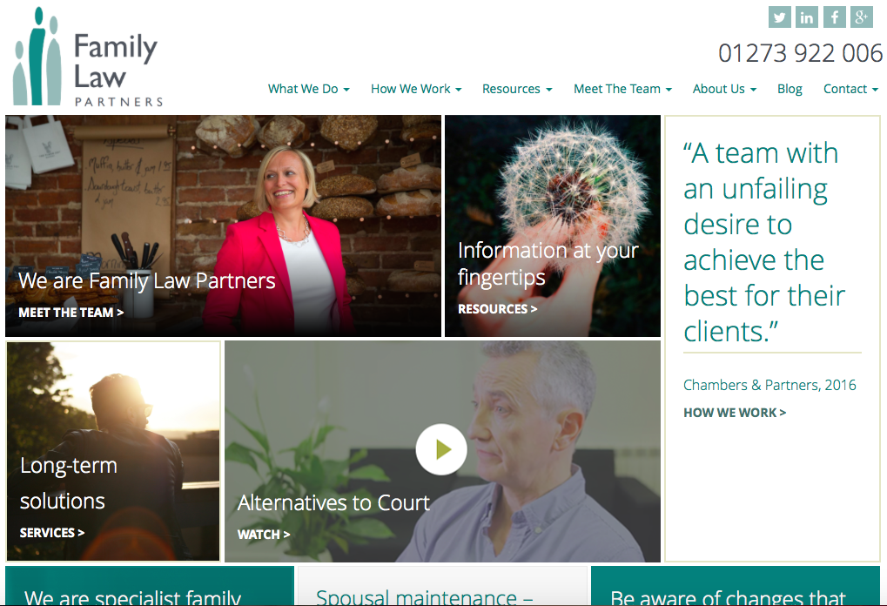Open the Google Plus social icon
This screenshot has height=606, width=887.
(x=862, y=17)
